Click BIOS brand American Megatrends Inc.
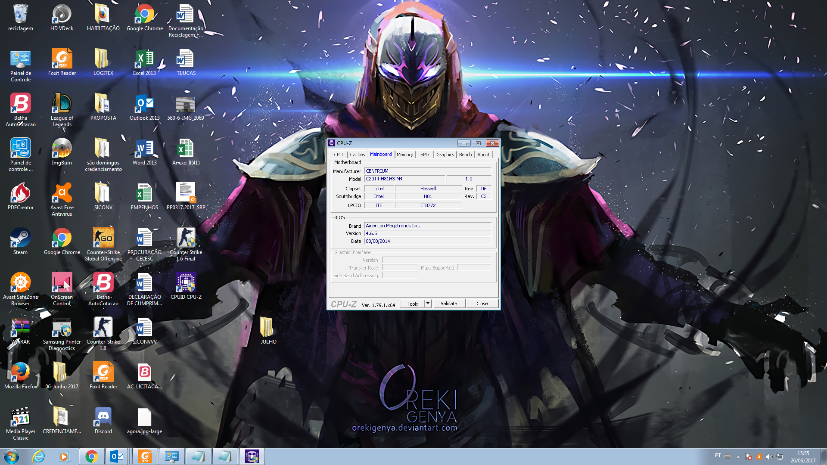This screenshot has width=827, height=465. 428,226
